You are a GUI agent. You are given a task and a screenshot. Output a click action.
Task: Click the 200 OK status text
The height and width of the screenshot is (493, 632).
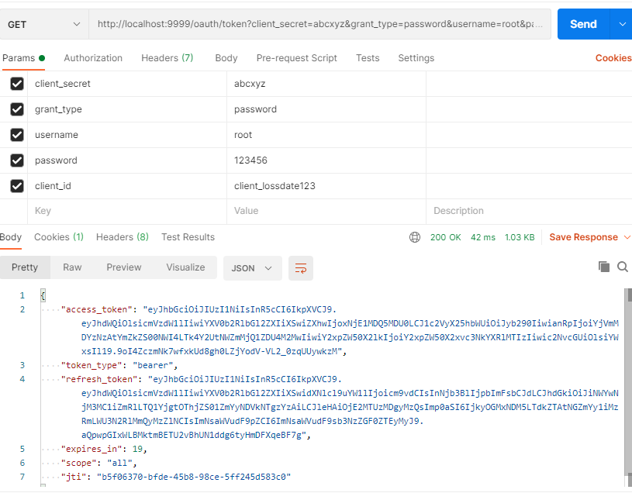tap(445, 237)
